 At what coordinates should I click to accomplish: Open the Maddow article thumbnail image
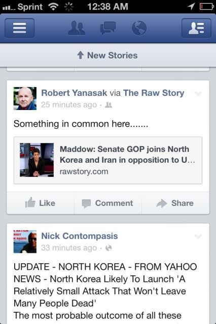pos(37,160)
